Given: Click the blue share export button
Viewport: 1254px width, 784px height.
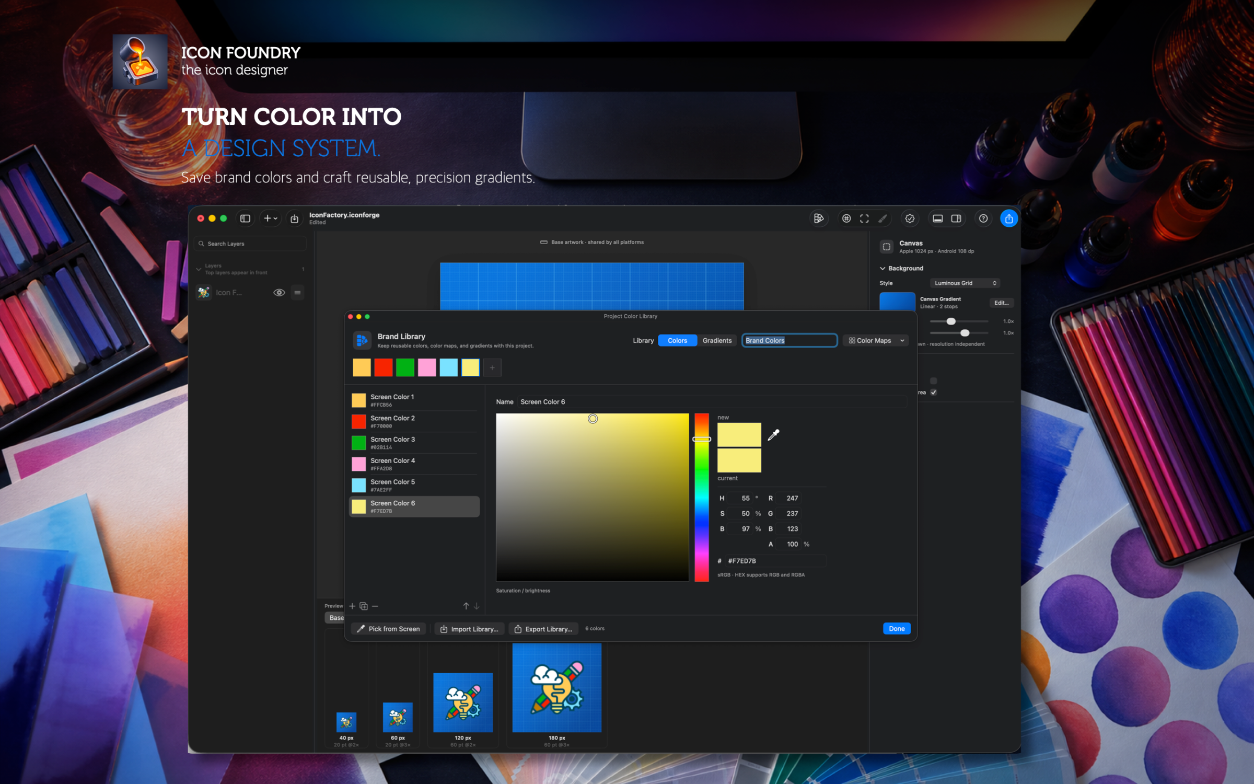Looking at the screenshot, I should 1009,218.
